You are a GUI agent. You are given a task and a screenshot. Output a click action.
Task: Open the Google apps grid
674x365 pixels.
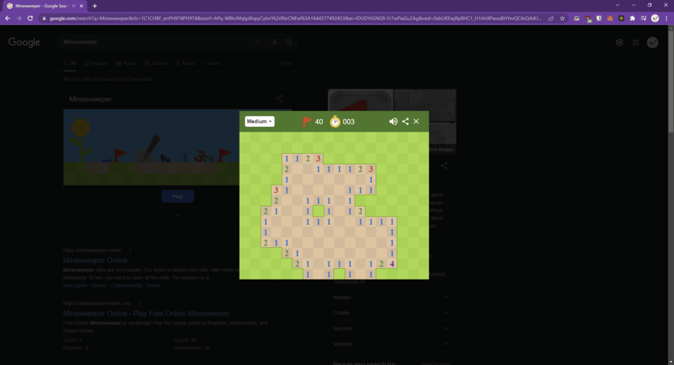coord(636,43)
